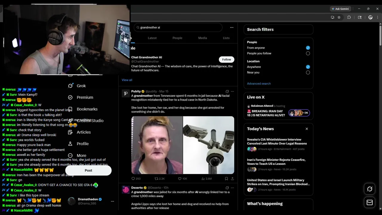Click the Grok icon on Pubity's post
Viewport: 382px width, 215px height.
pyautogui.click(x=227, y=91)
